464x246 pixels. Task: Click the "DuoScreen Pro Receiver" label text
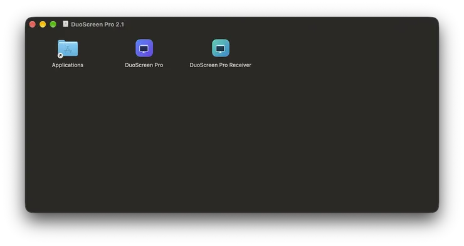221,65
